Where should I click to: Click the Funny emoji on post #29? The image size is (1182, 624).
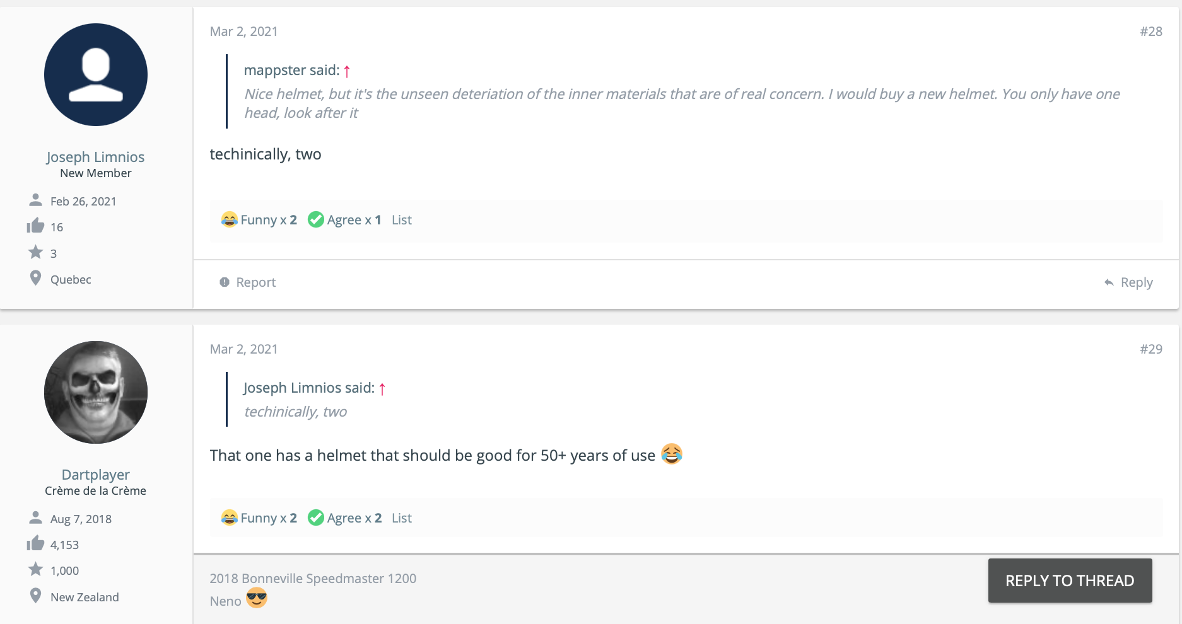[x=230, y=517]
